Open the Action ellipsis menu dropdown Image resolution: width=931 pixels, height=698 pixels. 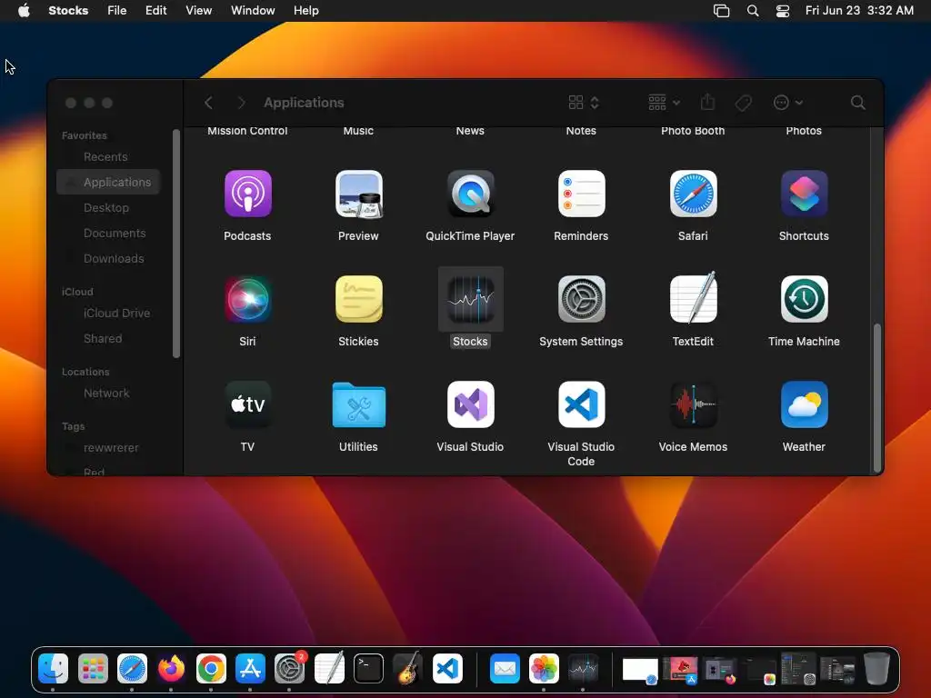point(788,103)
